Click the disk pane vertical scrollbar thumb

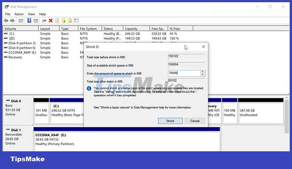(287, 116)
